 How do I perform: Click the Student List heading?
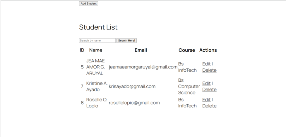(x=98, y=27)
